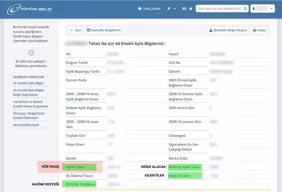Click the clock duration icon in sidebar
This screenshot has height=192, width=282.
tap(31, 53)
